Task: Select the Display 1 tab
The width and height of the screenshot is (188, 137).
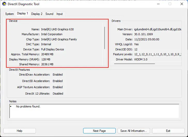Action: [22, 13]
